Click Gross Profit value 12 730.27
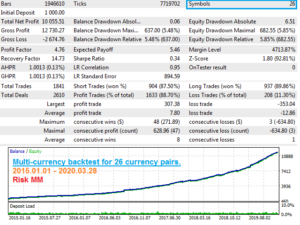Viewport: 300px width, 225px height. click(x=53, y=30)
